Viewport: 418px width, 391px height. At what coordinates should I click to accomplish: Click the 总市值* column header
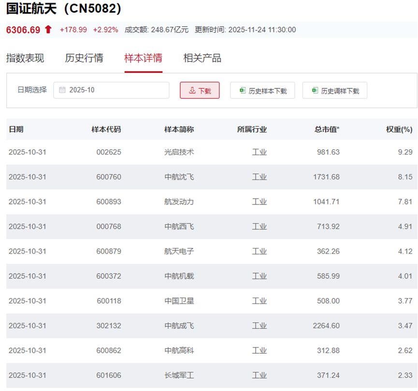click(327, 130)
